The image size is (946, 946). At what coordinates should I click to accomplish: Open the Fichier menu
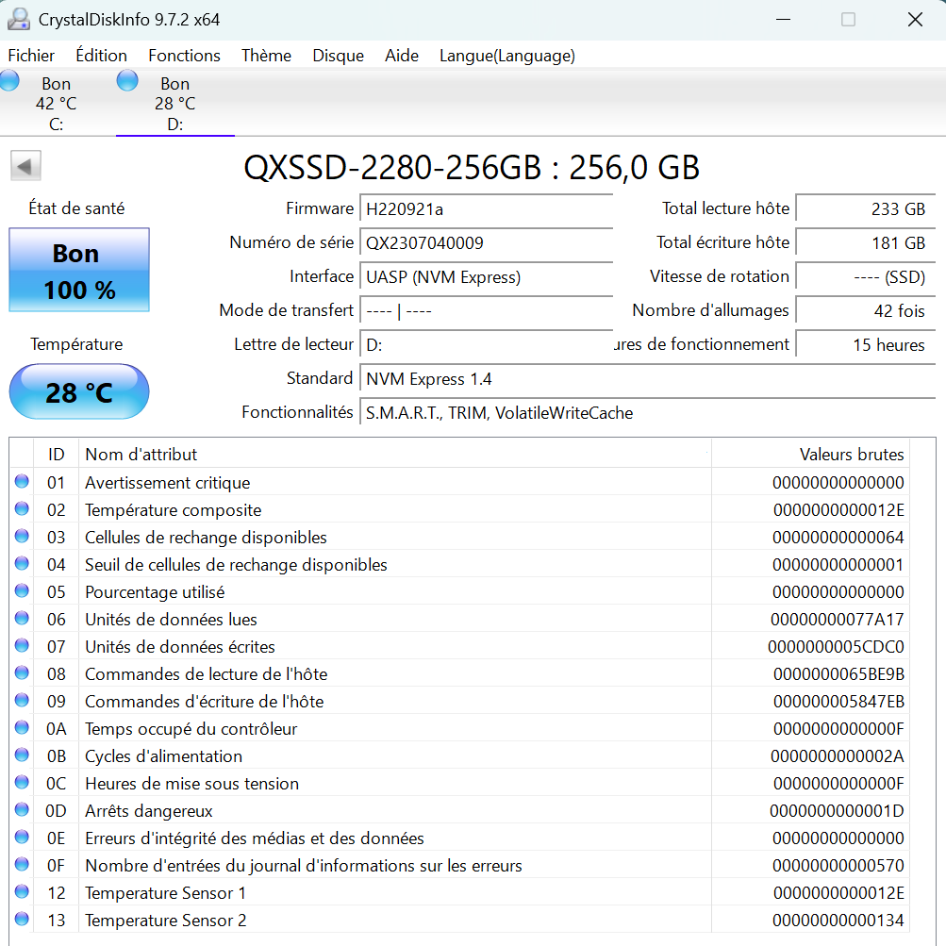click(31, 56)
